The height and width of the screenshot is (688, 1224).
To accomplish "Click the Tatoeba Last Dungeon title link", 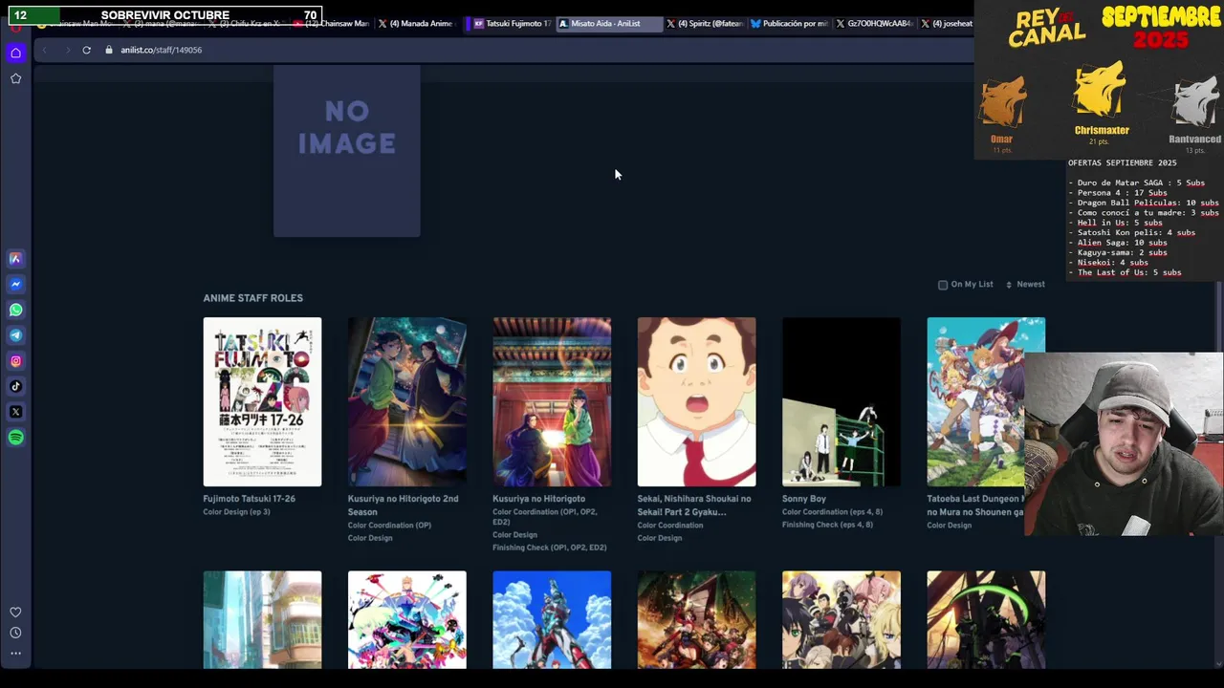I will tap(975, 505).
